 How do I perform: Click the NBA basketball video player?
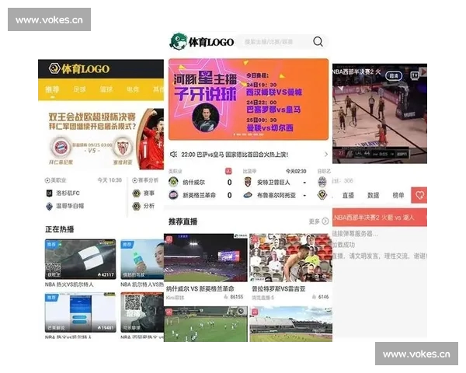380,113
